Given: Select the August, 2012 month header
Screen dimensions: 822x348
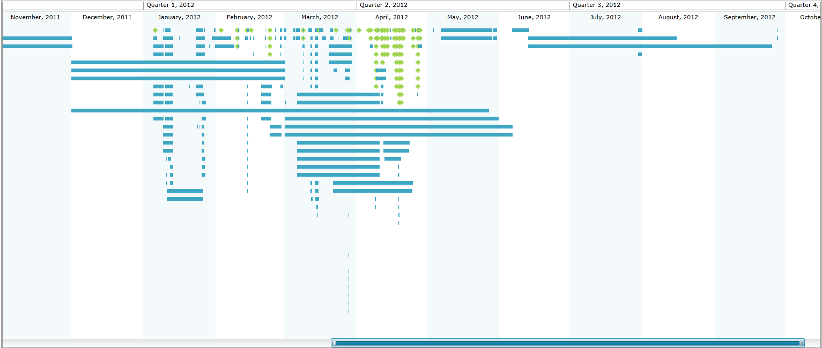Looking at the screenshot, I should point(678,17).
